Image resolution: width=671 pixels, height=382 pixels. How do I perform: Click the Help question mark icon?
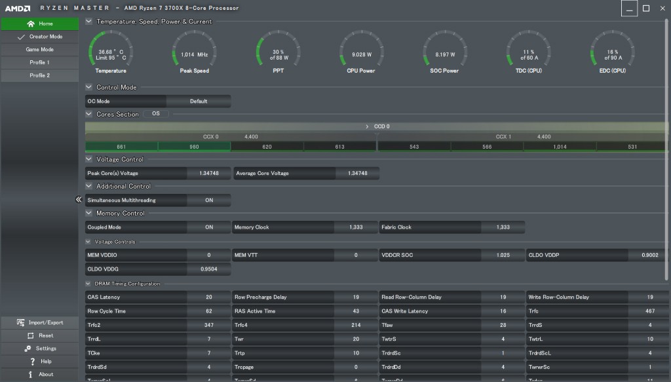point(32,362)
